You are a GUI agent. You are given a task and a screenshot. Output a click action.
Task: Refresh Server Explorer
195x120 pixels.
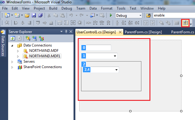point(13,38)
